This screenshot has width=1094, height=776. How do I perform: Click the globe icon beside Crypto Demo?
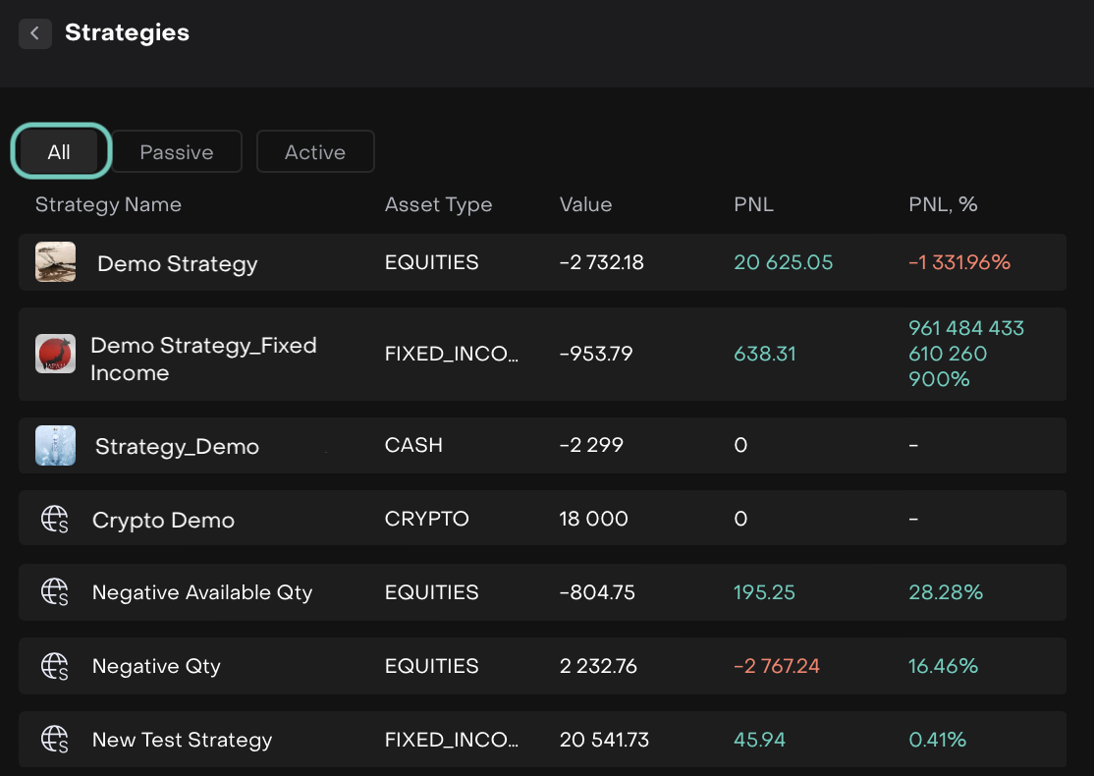click(x=55, y=520)
